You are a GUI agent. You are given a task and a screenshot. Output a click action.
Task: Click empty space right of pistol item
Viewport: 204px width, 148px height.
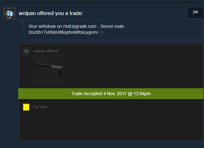(133, 70)
